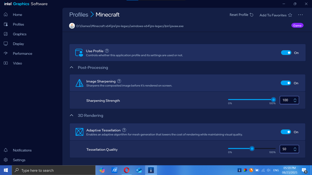The width and height of the screenshot is (312, 175).
Task: Click the Intel tray icon in system tray
Action: click(239, 170)
